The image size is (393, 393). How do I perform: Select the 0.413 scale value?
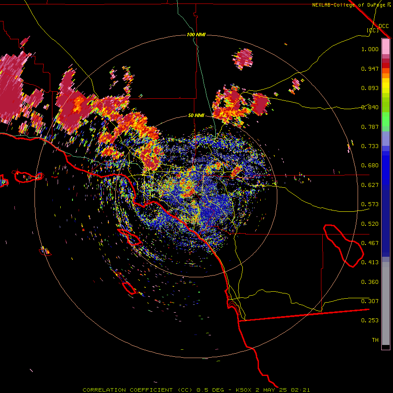pos(370,262)
